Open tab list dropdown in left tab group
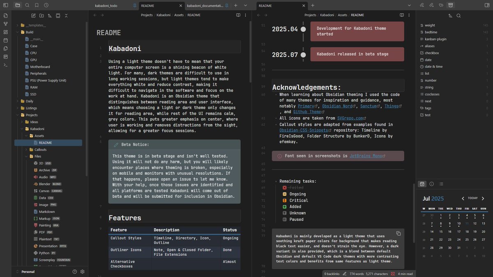This screenshot has height=277, width=493. pyautogui.click(x=245, y=5)
